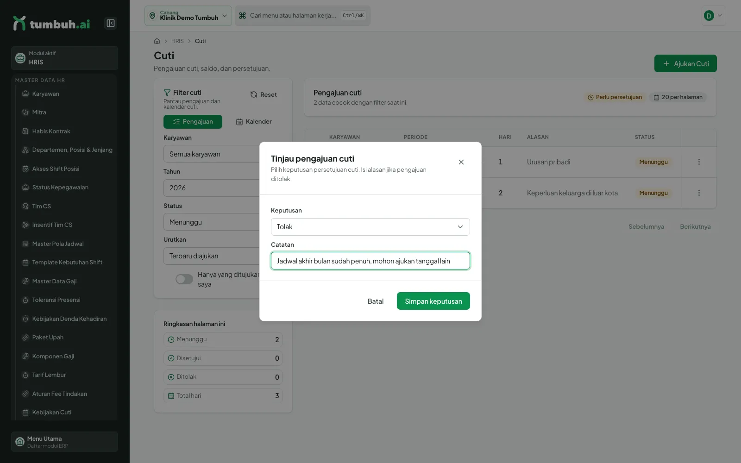Switch to the Kalender tab
Viewport: 741px width, 463px height.
[254, 122]
